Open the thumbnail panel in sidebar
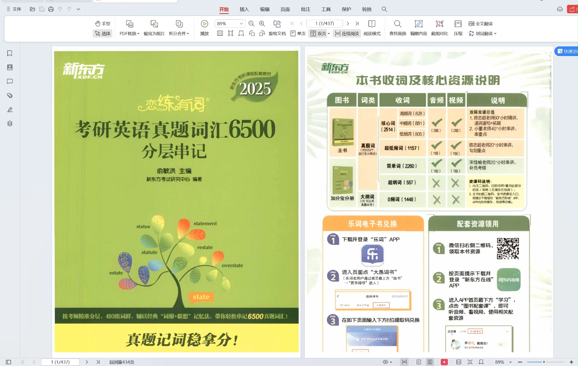This screenshot has height=366, width=578. [x=10, y=67]
